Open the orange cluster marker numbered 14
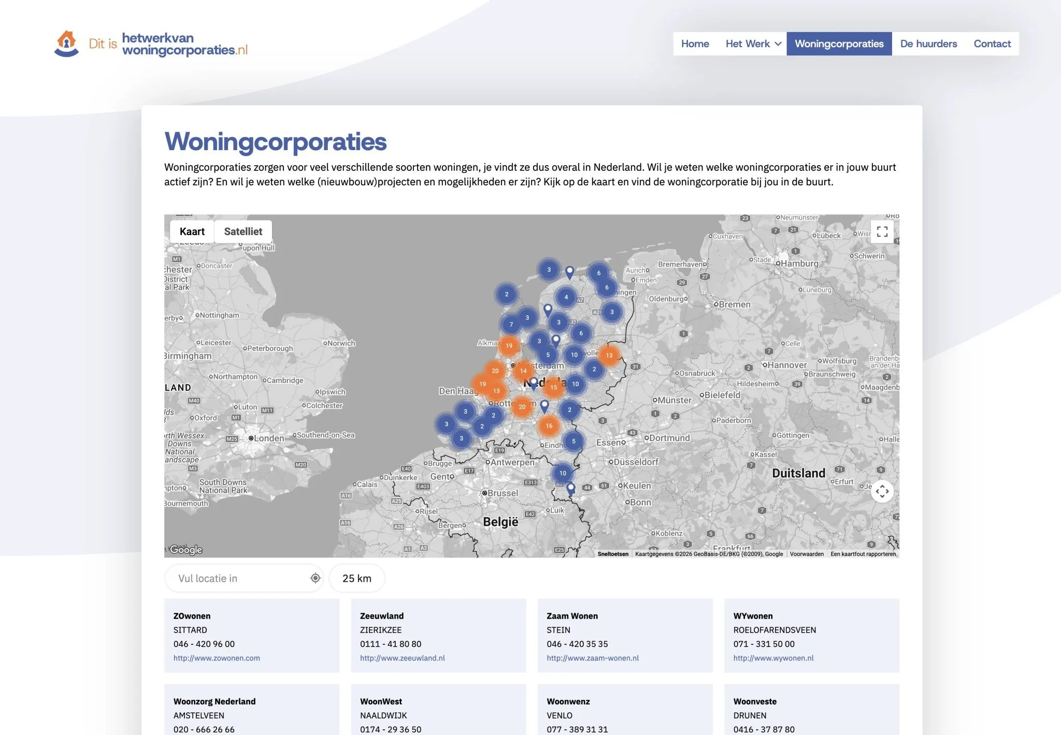This screenshot has width=1061, height=735. pyautogui.click(x=523, y=371)
